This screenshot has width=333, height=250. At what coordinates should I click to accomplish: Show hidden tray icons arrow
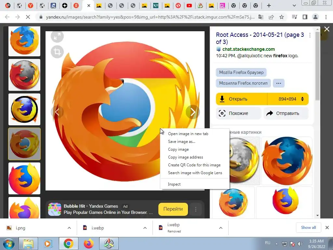(276, 244)
